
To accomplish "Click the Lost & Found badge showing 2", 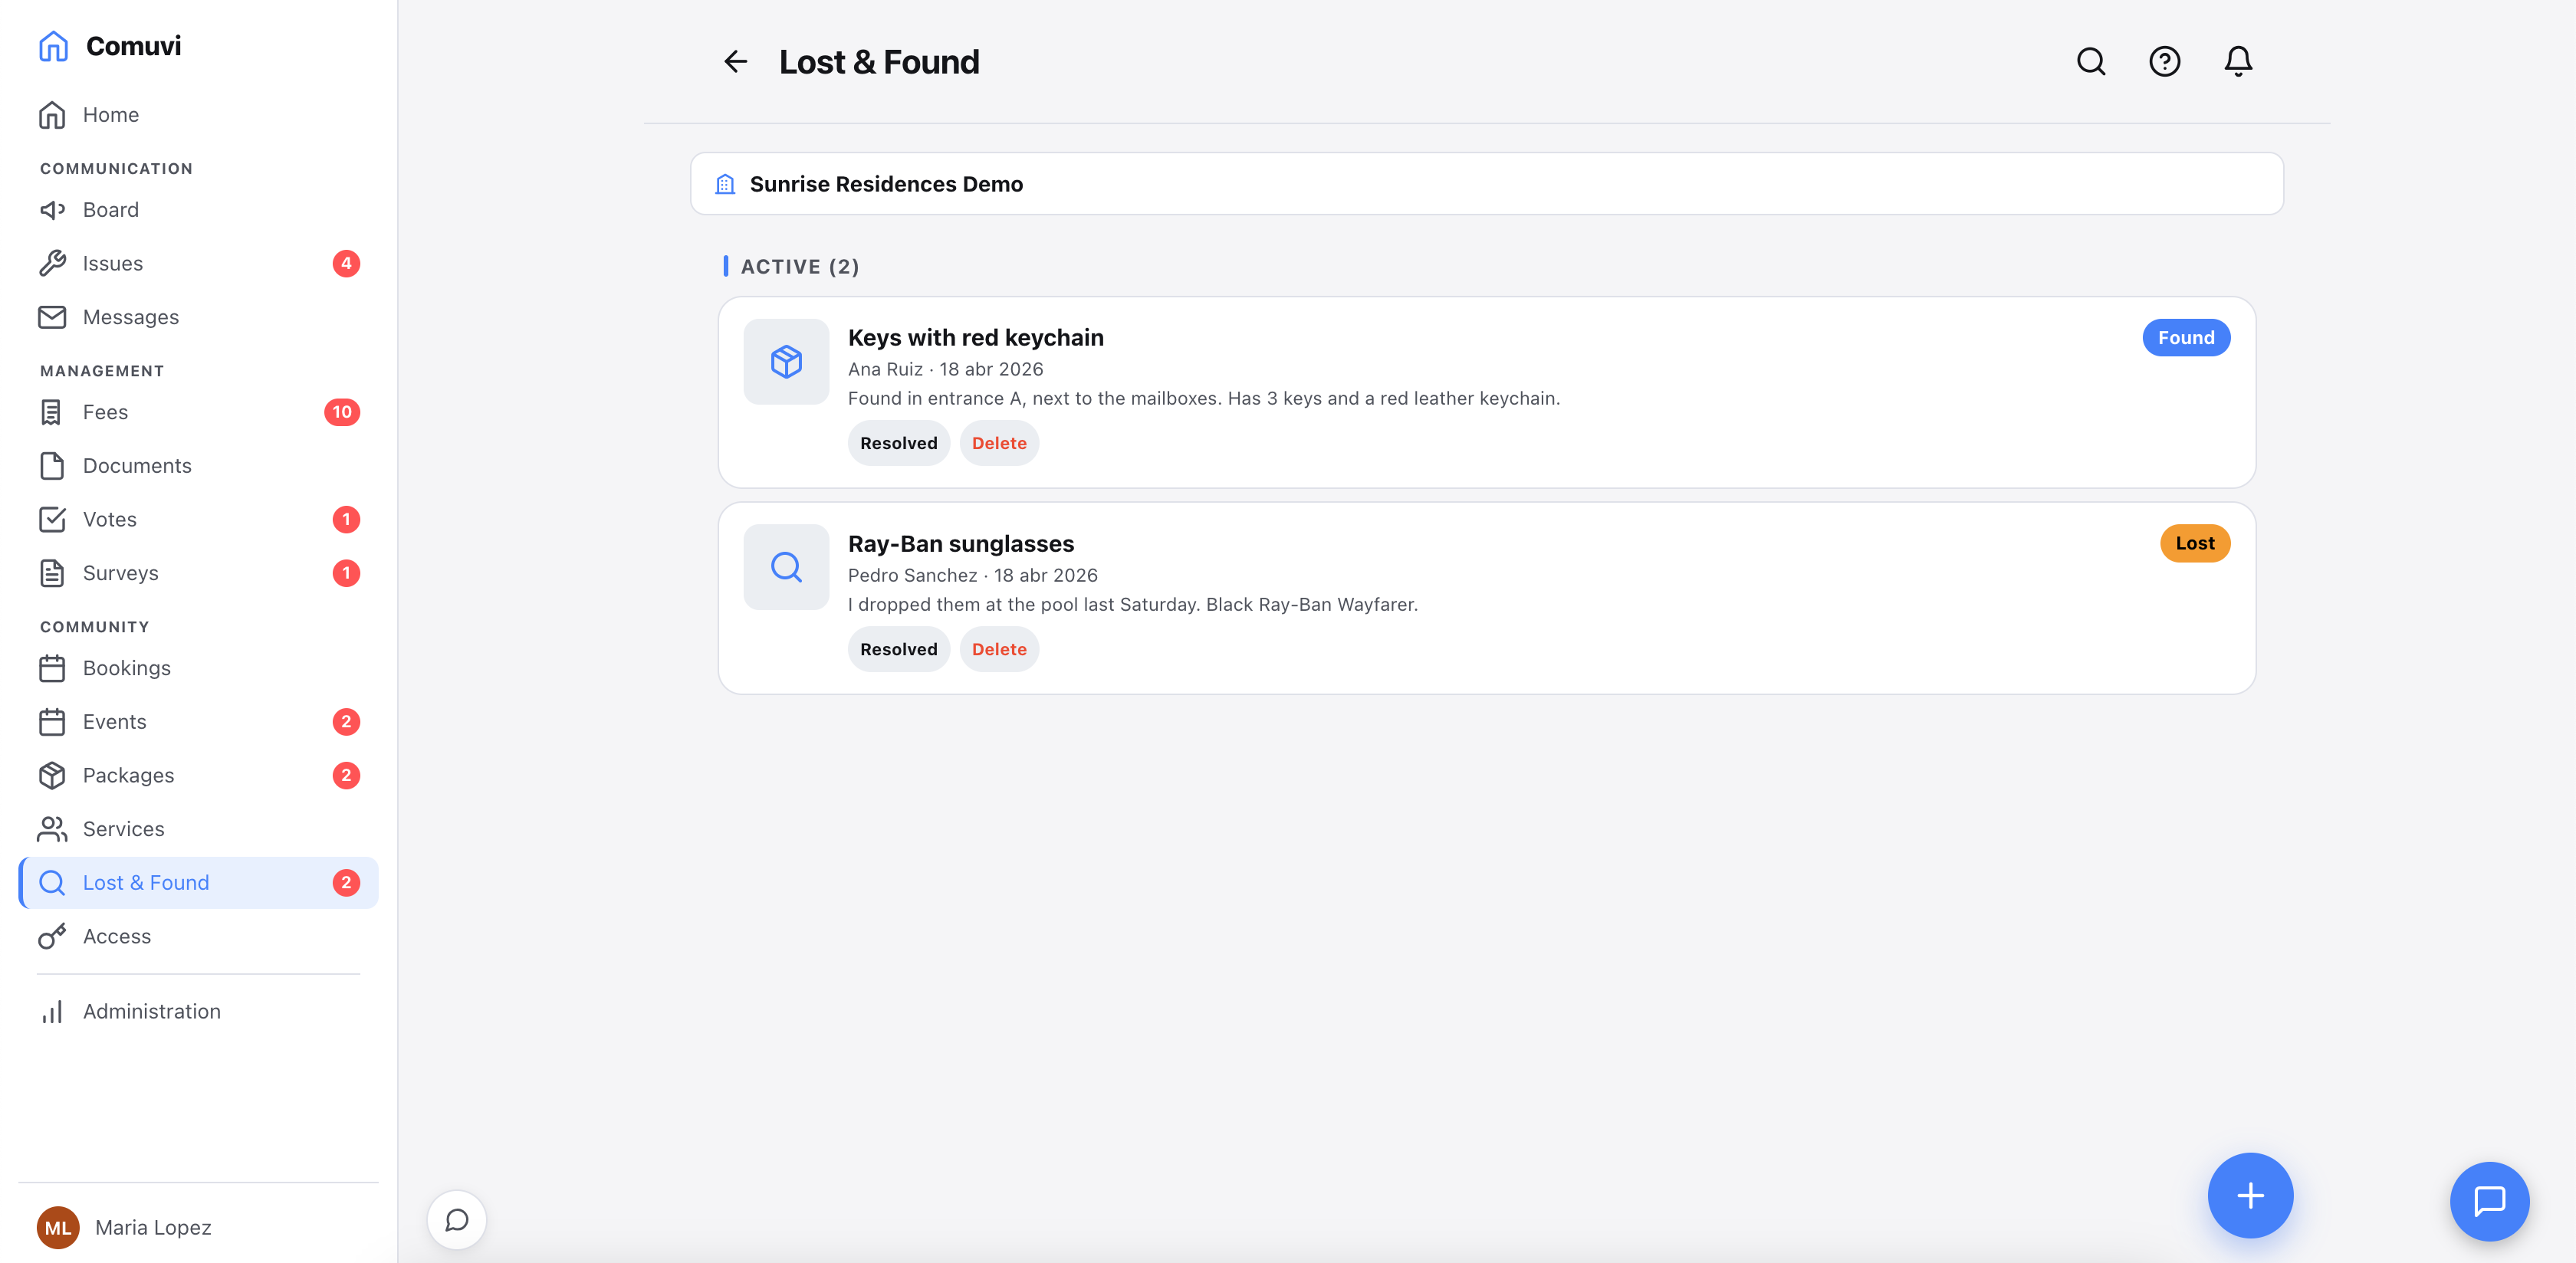I will pos(346,883).
